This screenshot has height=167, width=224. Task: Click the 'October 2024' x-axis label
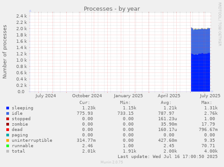point(87,96)
